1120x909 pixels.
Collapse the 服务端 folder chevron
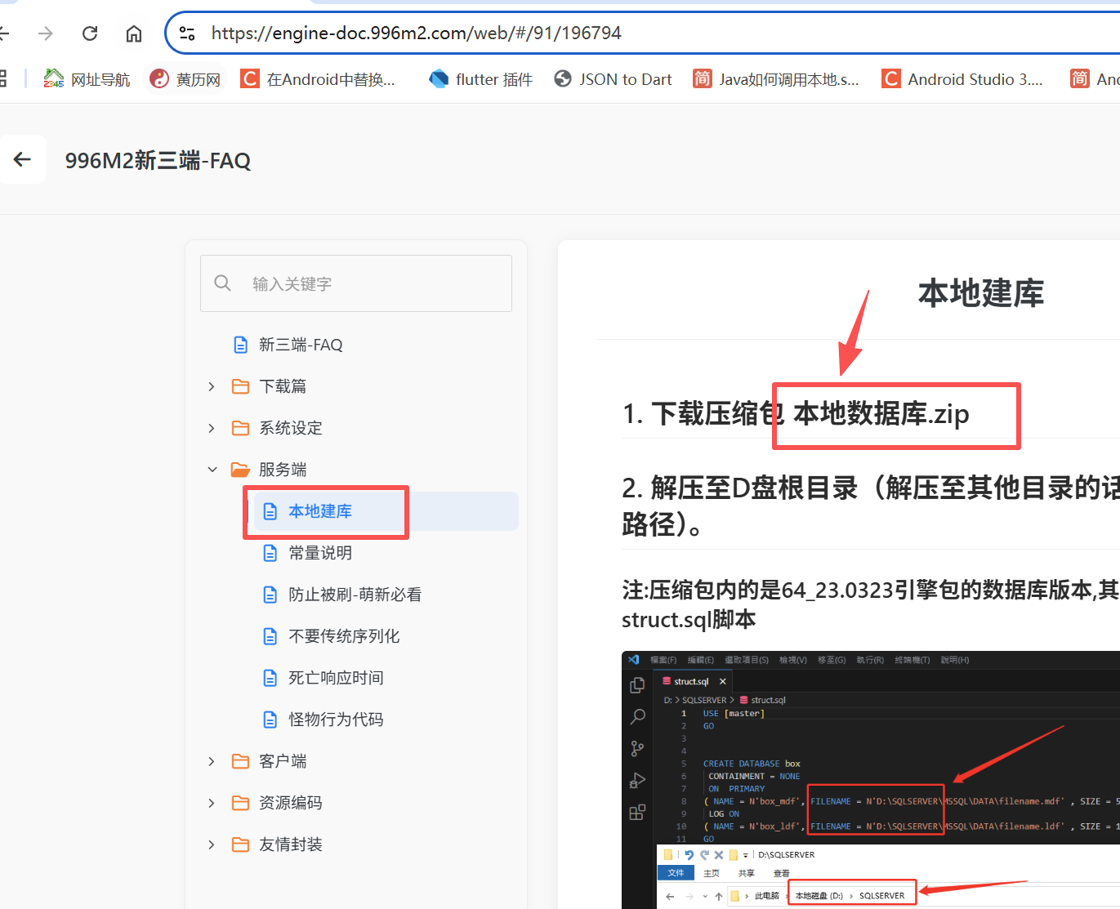click(212, 470)
